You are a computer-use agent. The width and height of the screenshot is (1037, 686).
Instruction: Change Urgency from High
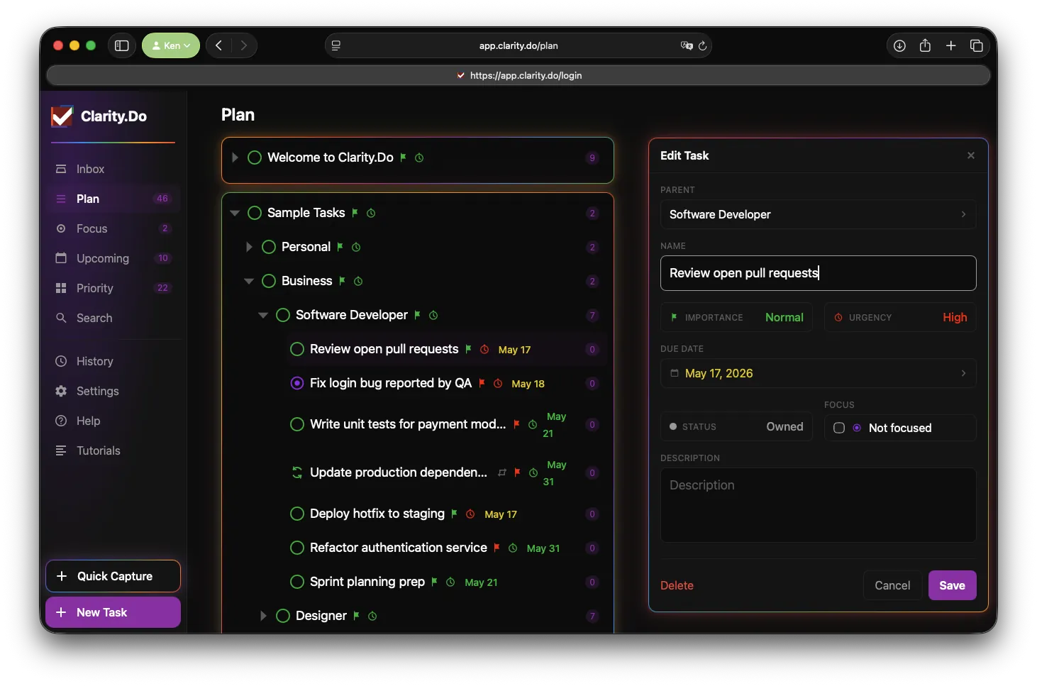click(901, 317)
